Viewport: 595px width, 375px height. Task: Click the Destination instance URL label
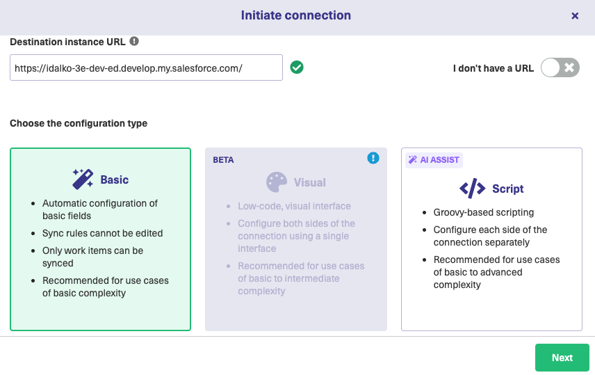point(67,42)
